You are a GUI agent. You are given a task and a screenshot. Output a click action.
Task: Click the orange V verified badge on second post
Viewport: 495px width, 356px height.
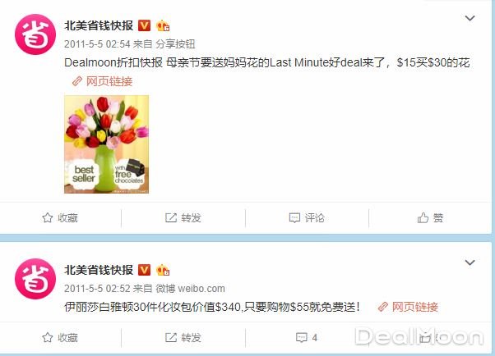click(144, 271)
